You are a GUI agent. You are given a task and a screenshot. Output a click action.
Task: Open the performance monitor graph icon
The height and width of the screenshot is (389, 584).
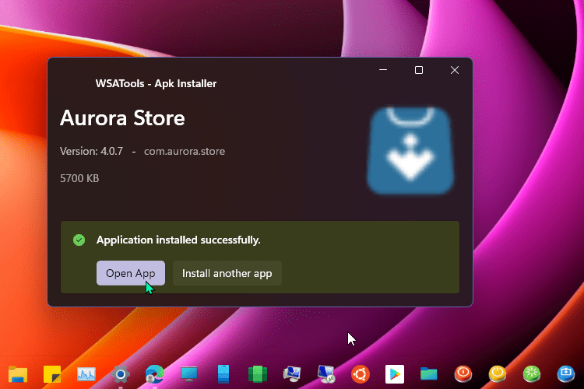click(x=86, y=373)
